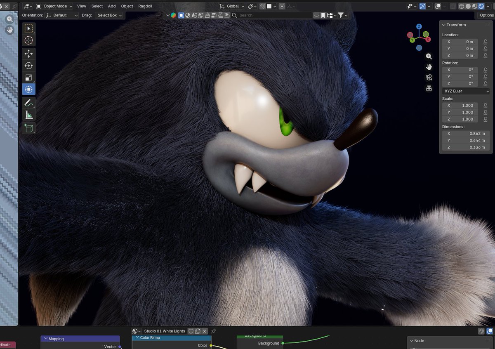Click the Color Ramp Color output socket
The image size is (495, 349).
[x=211, y=345]
